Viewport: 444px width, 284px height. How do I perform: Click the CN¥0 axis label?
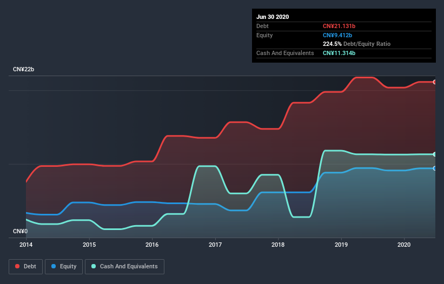pos(21,232)
